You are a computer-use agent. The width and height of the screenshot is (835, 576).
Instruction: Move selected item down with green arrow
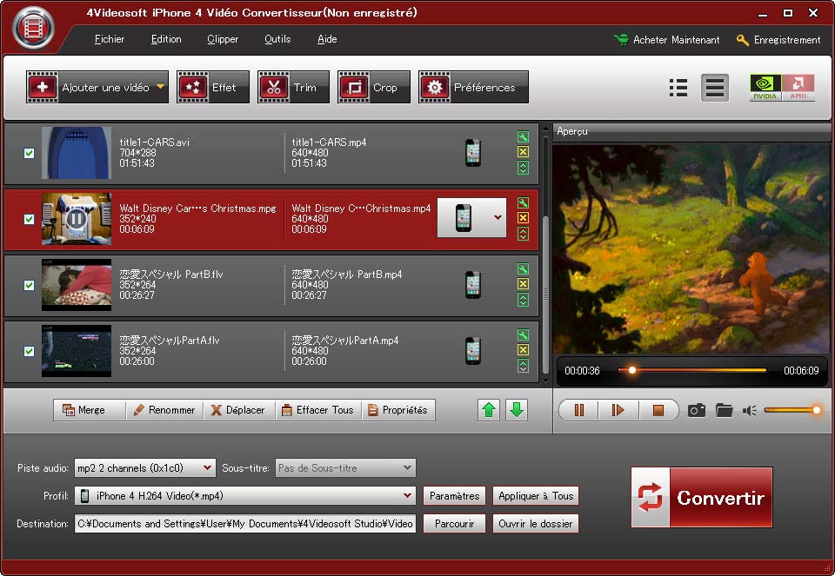tap(517, 410)
